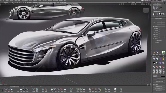This screenshot has width=166, height=93.
Task: Toggle the Deviation checkbox
Action: point(159,28)
